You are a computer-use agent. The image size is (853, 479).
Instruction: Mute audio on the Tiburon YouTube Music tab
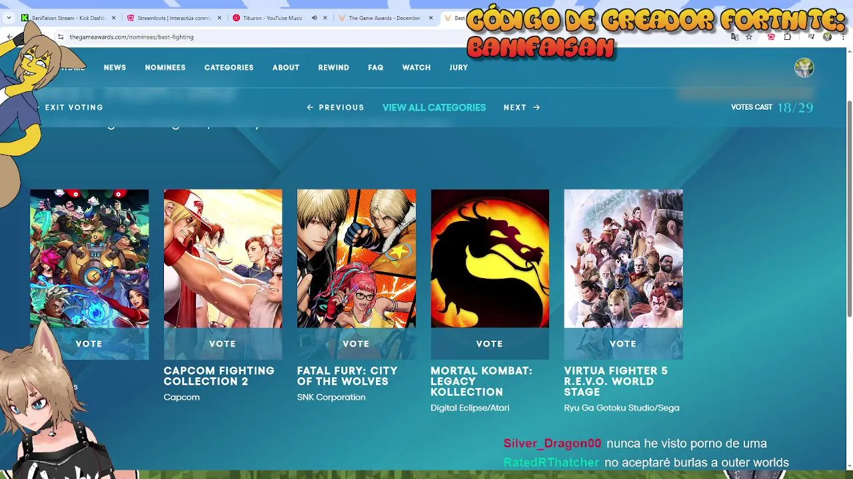click(x=315, y=18)
